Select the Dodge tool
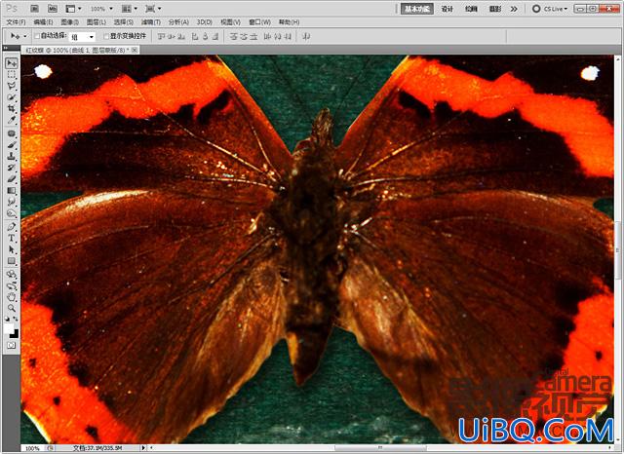624x454 pixels. 12,214
